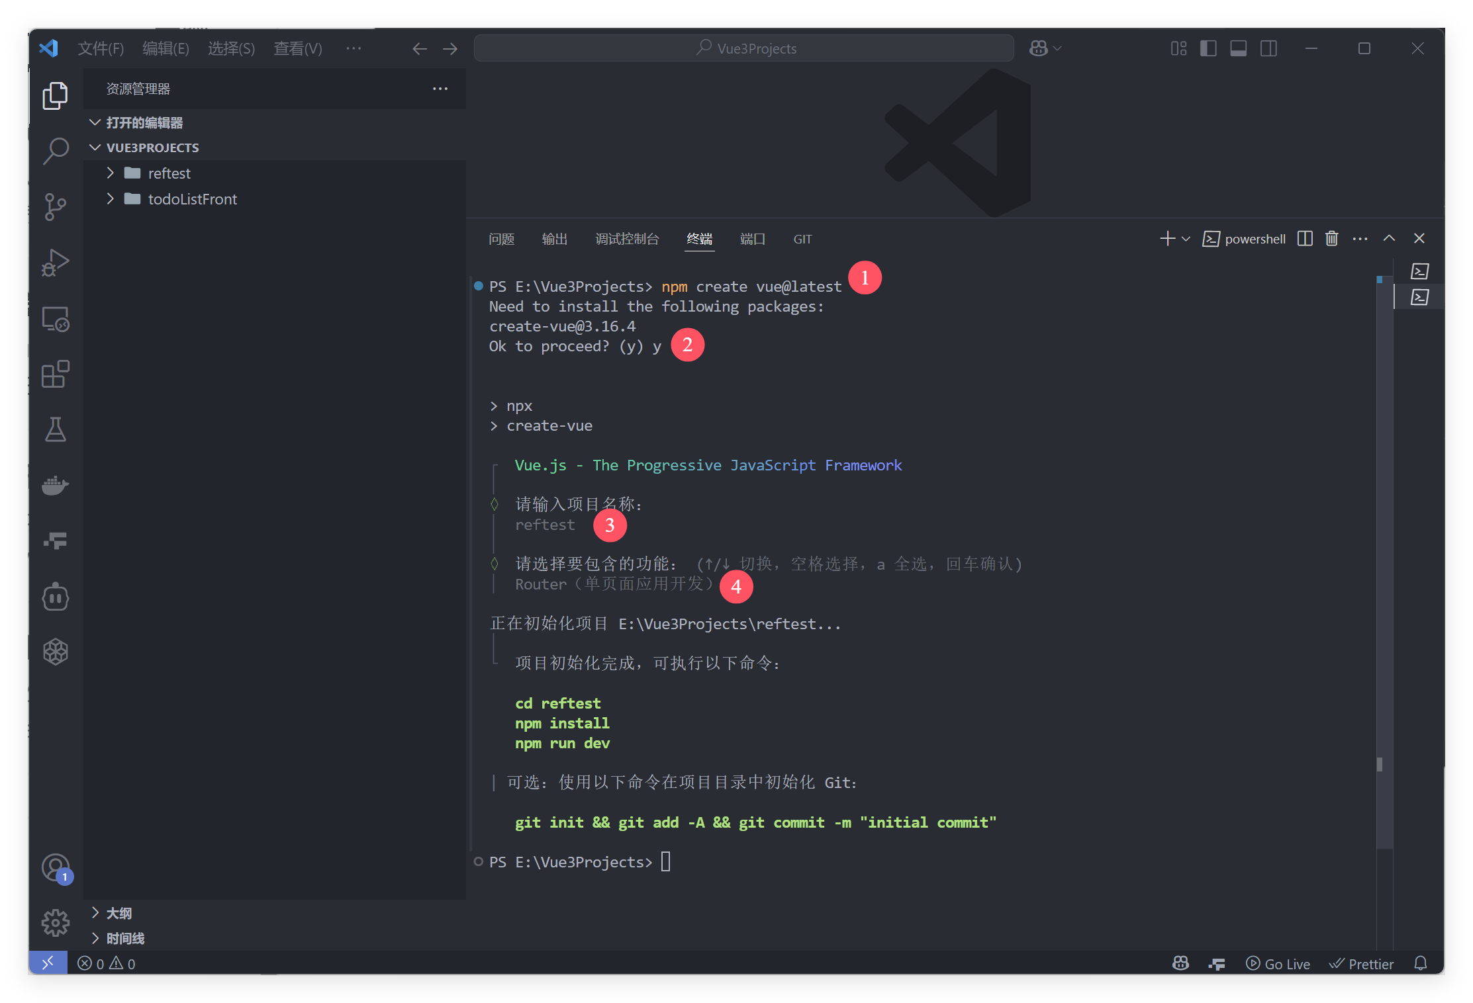
Task: Open the Accounts icon with badge
Action: tap(55, 868)
